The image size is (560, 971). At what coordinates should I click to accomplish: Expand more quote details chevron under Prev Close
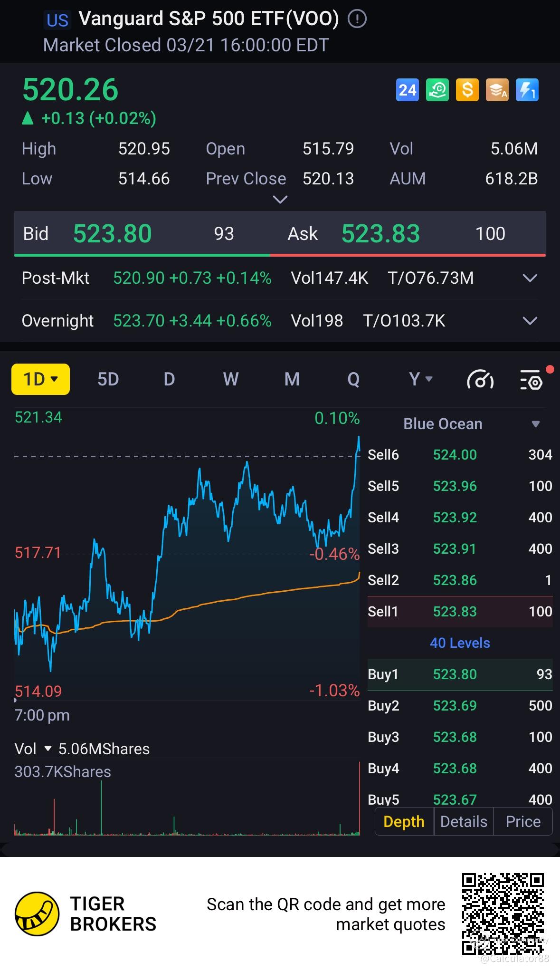[280, 200]
